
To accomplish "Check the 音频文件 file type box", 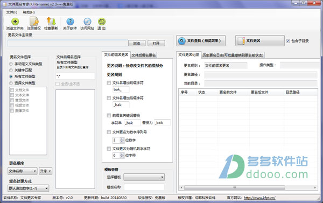I will pos(12,100).
